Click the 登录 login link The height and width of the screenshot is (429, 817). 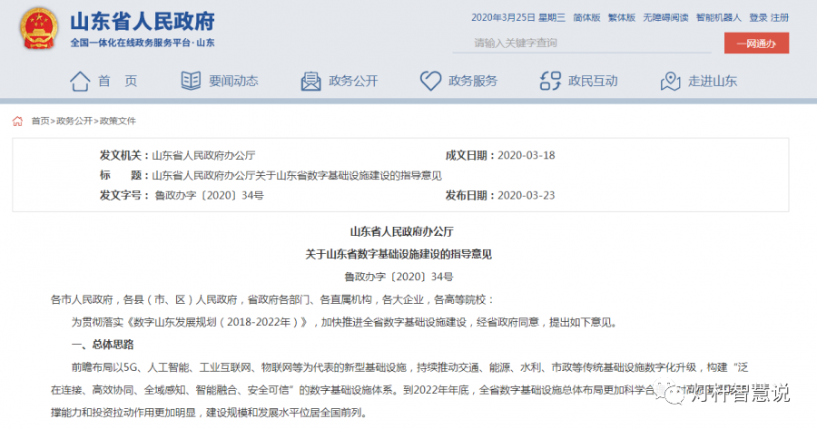click(x=758, y=17)
